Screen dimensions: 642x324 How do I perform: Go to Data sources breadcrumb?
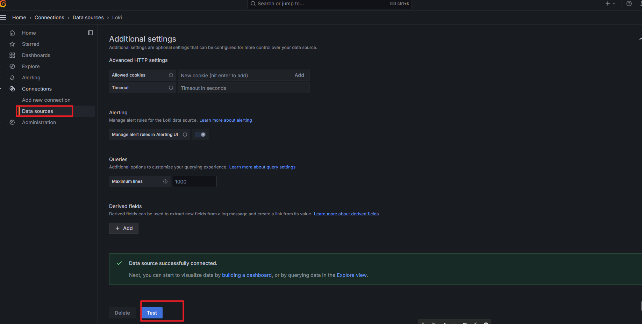coord(88,17)
